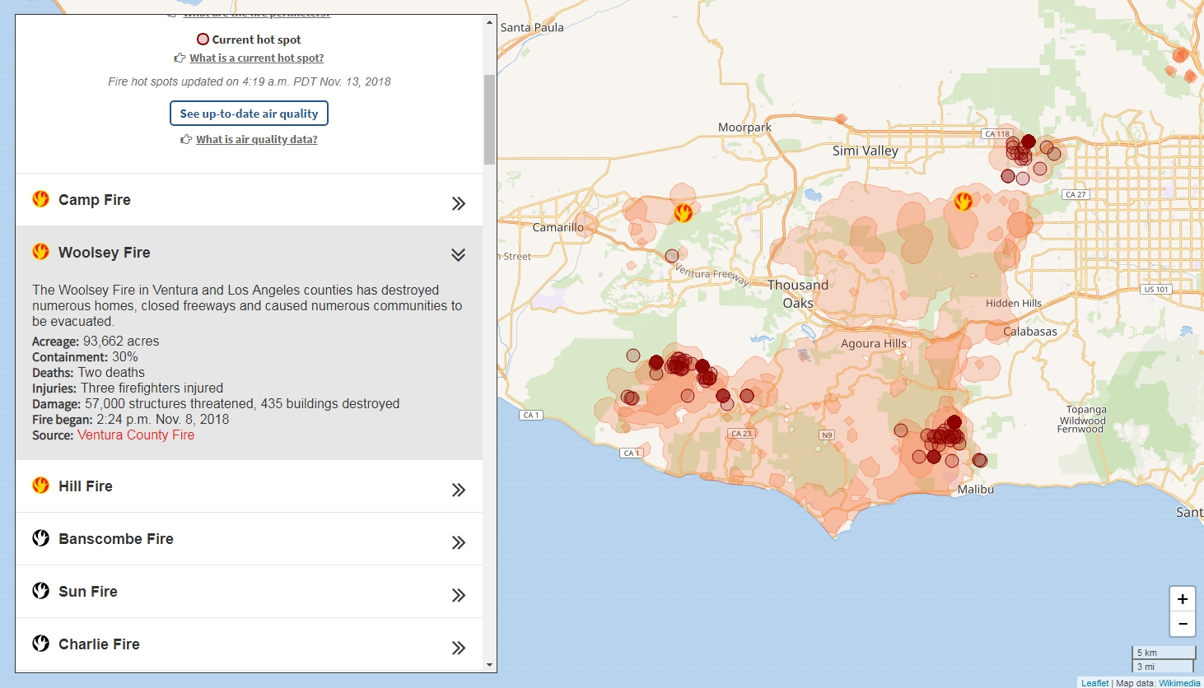This screenshot has width=1204, height=688.
Task: Open the Ventura County Fire source link
Action: pos(136,435)
